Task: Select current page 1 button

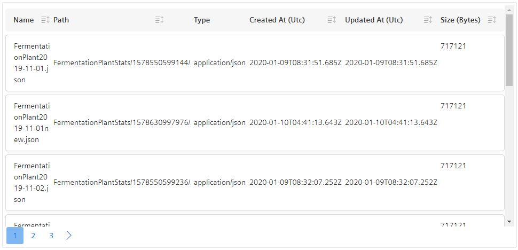Action: (x=15, y=236)
